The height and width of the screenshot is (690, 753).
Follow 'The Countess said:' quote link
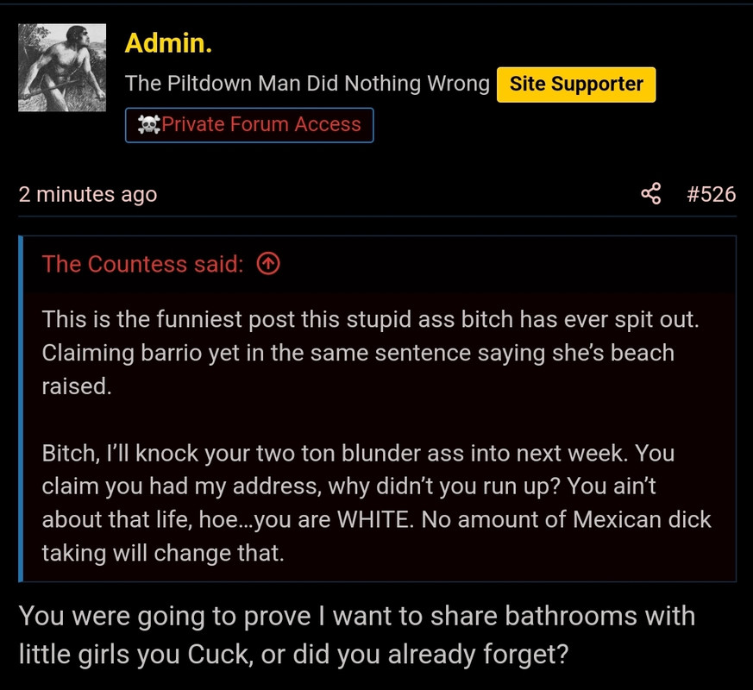142,264
